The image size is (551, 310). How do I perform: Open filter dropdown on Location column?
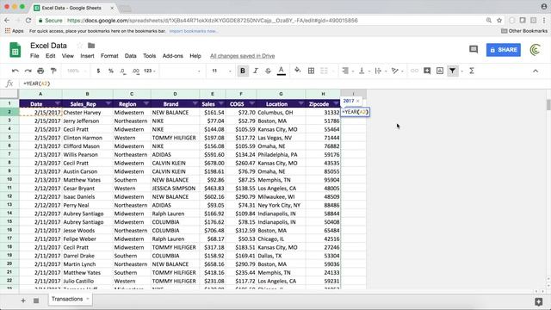click(x=300, y=103)
